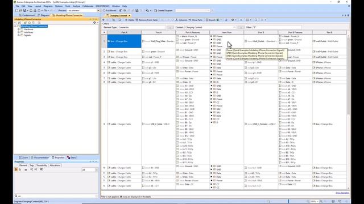Open the File menu
364x204 pixels.
click(18, 6)
